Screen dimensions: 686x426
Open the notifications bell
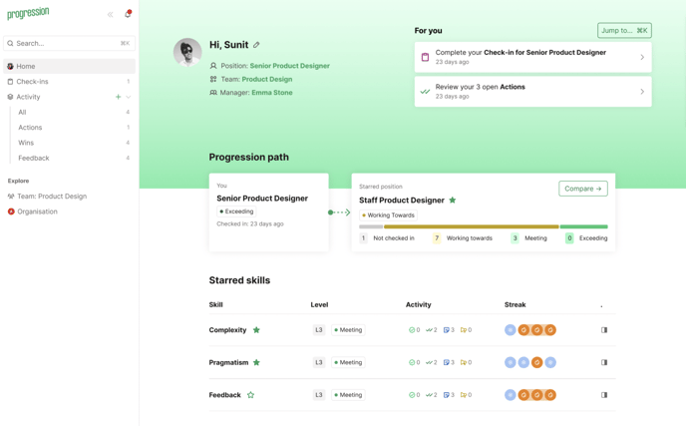(x=128, y=14)
